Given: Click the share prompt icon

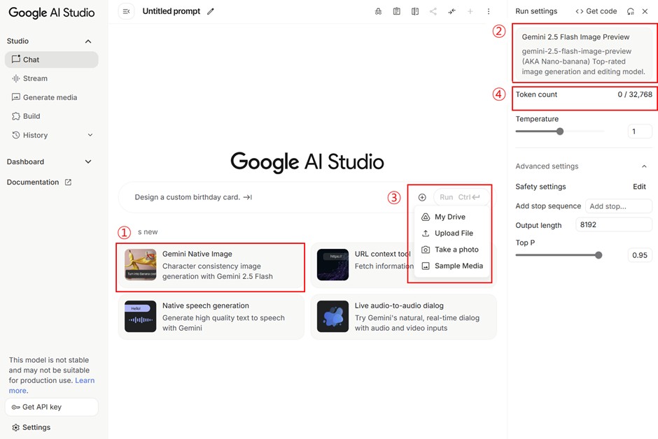Looking at the screenshot, I should pos(433,11).
